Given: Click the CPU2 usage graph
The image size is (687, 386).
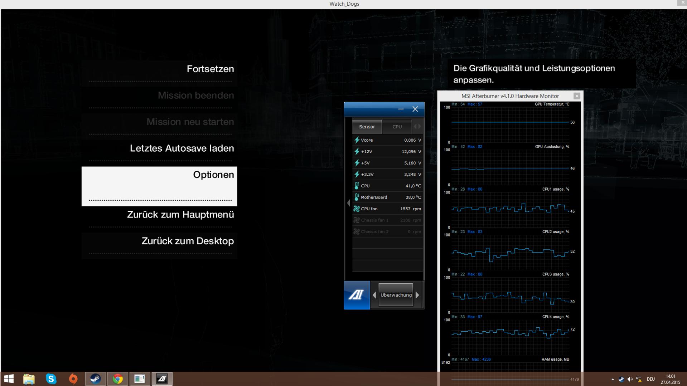Looking at the screenshot, I should (x=510, y=252).
